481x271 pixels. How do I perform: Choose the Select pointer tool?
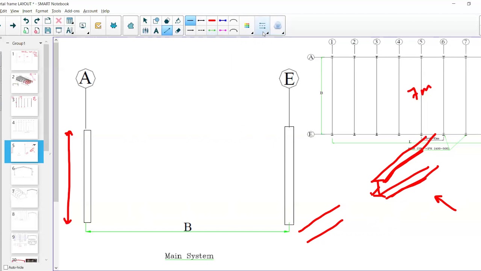(x=145, y=21)
